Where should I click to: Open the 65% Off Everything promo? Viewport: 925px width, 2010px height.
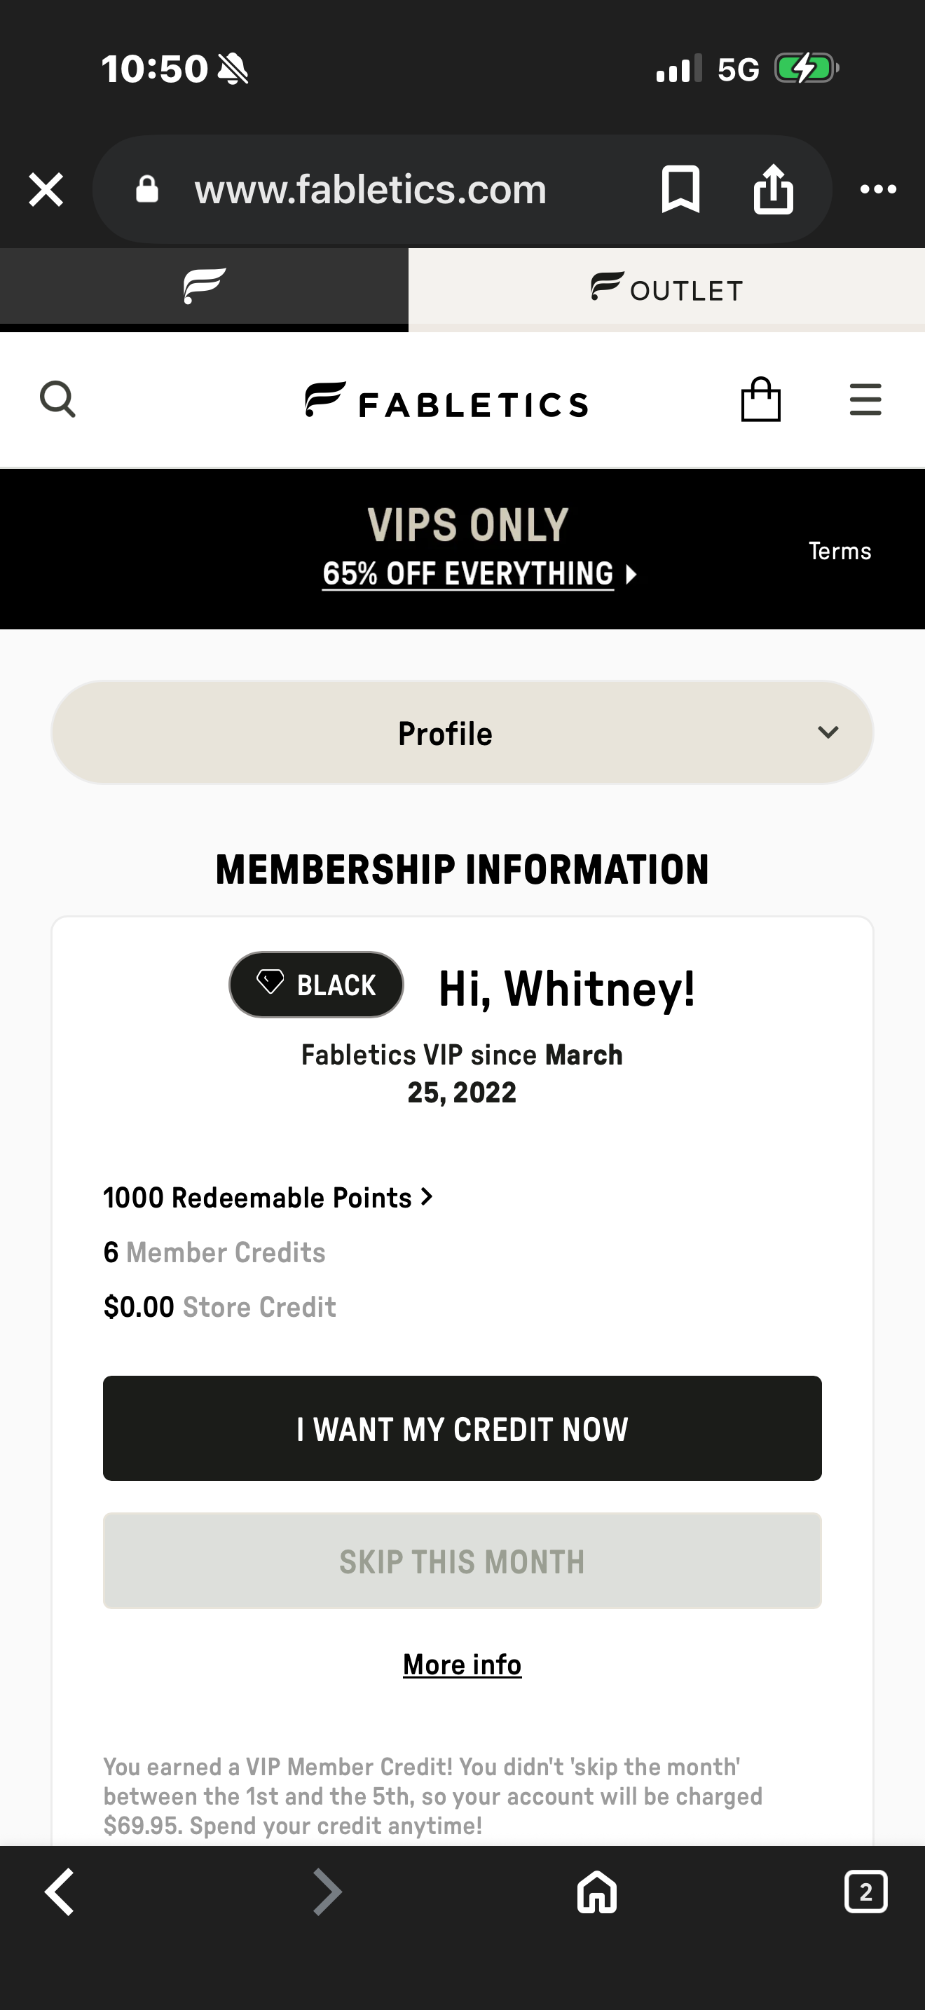coord(479,574)
